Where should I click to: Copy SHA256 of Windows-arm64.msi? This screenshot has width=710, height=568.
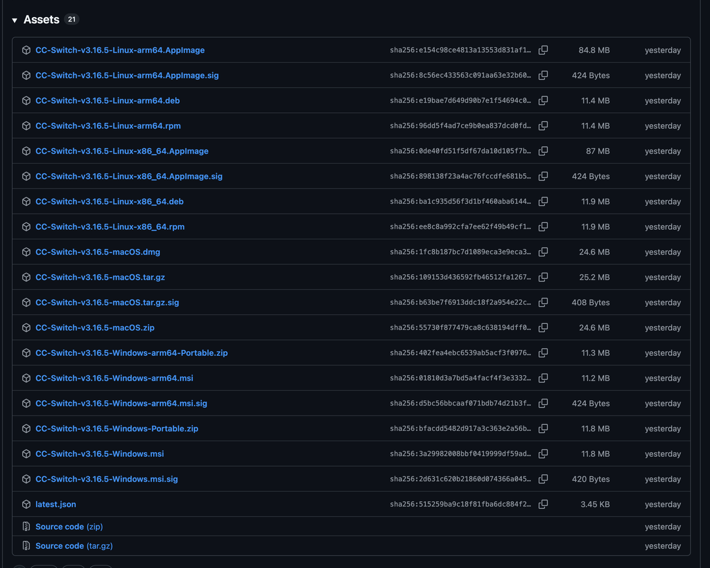[543, 378]
